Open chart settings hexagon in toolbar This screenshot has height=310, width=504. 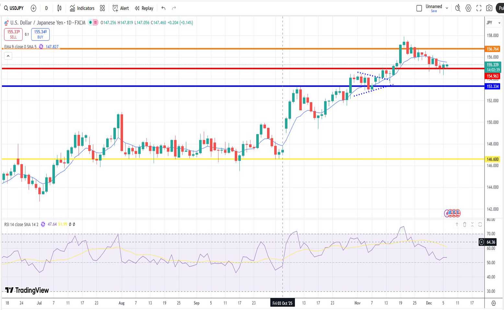pos(468,8)
